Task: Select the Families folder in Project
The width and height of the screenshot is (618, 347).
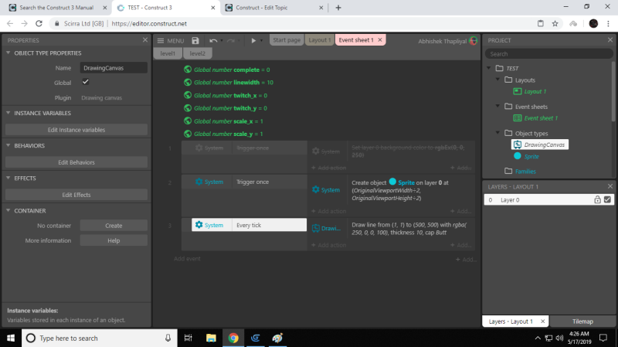Action: click(x=520, y=171)
